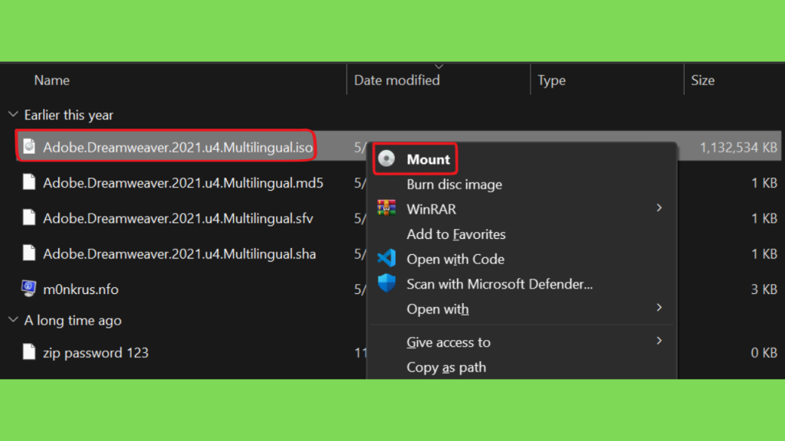Click the file icon of Multilingual.sha
This screenshot has width=785, height=441.
click(29, 253)
